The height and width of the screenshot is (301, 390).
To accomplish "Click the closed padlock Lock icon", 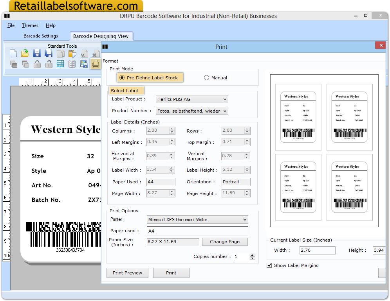I will point(37,64).
